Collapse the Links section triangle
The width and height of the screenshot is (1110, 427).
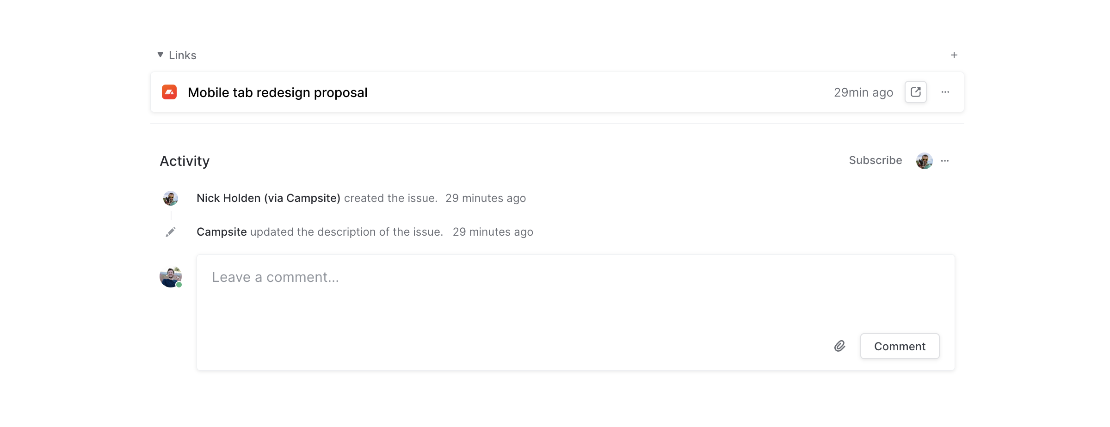pos(160,55)
